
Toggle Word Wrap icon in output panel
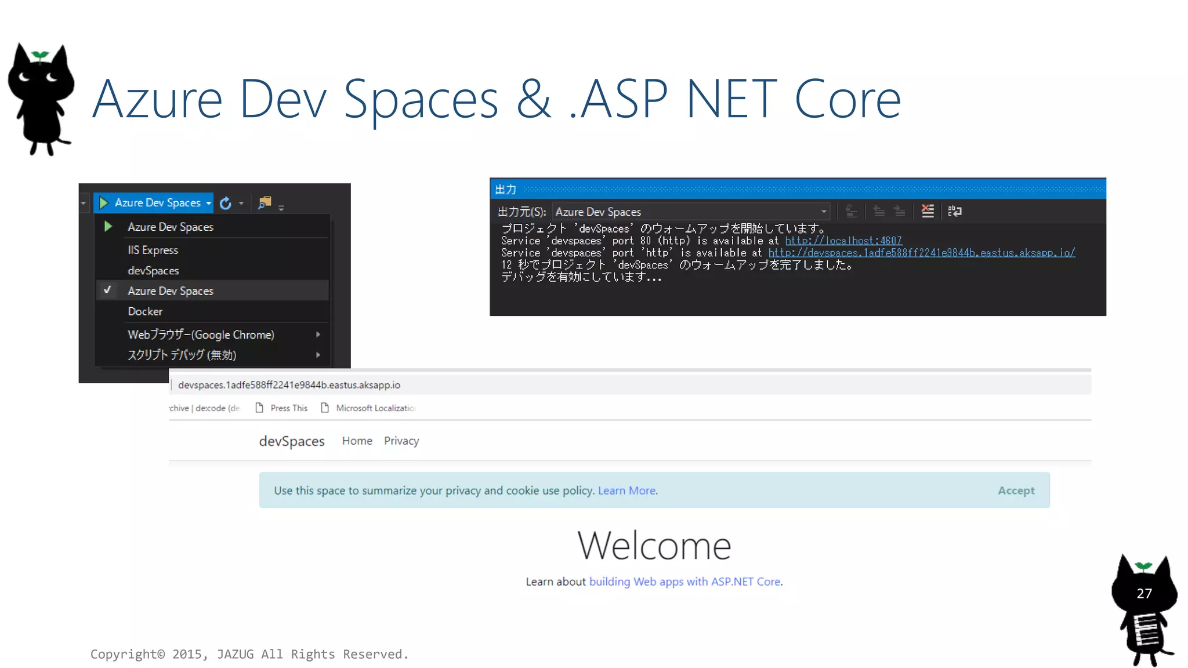tap(955, 211)
